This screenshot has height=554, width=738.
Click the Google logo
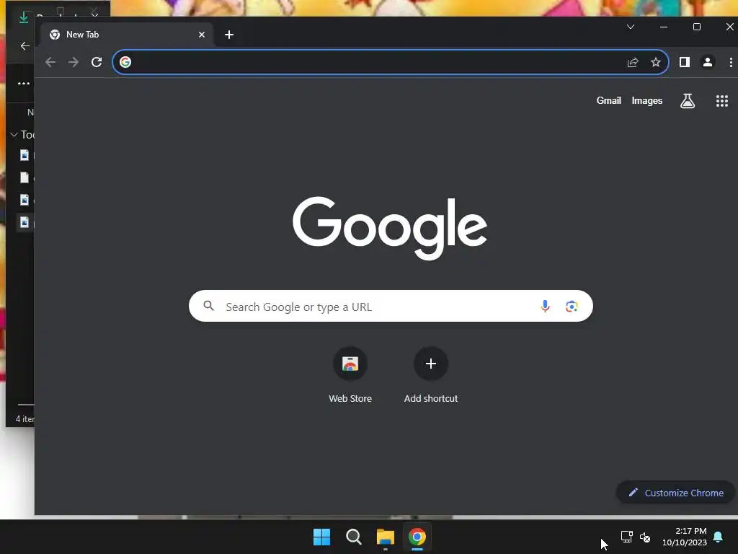390,228
